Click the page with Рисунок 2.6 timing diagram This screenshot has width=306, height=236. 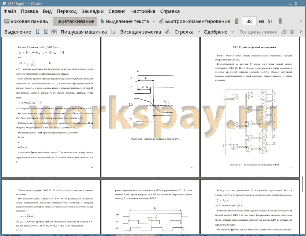pyautogui.click(x=150, y=107)
